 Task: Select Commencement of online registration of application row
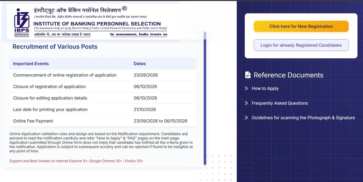click(x=103, y=75)
